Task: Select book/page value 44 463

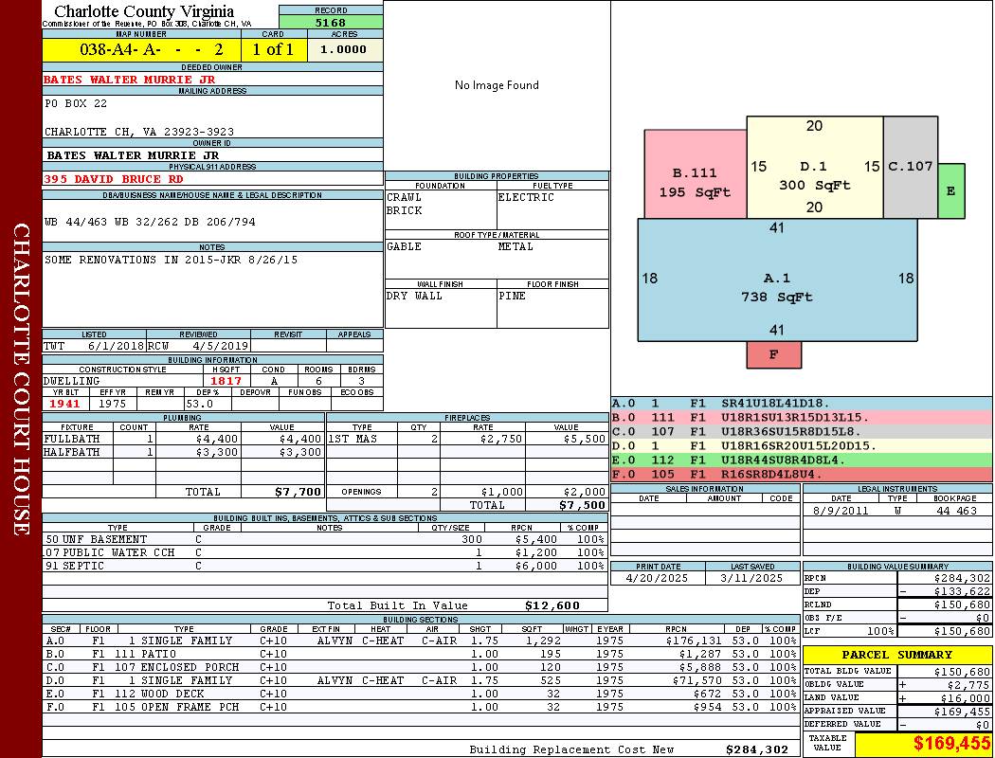Action: point(956,511)
